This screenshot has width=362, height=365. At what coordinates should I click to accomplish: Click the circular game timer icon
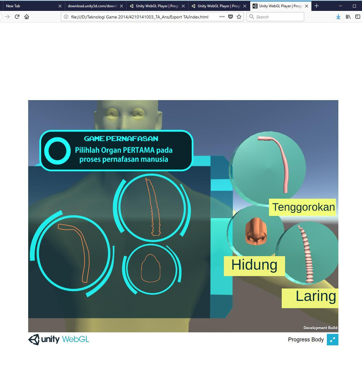[57, 151]
